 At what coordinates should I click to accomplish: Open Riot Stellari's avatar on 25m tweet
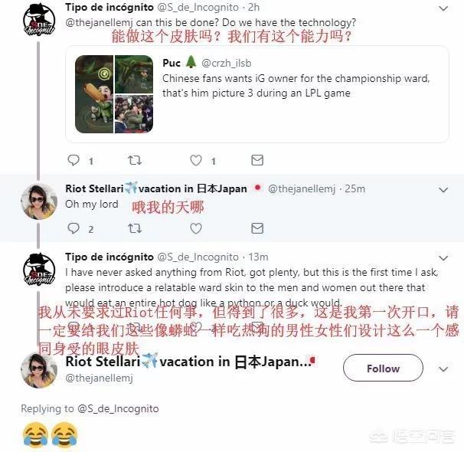pyautogui.click(x=39, y=201)
